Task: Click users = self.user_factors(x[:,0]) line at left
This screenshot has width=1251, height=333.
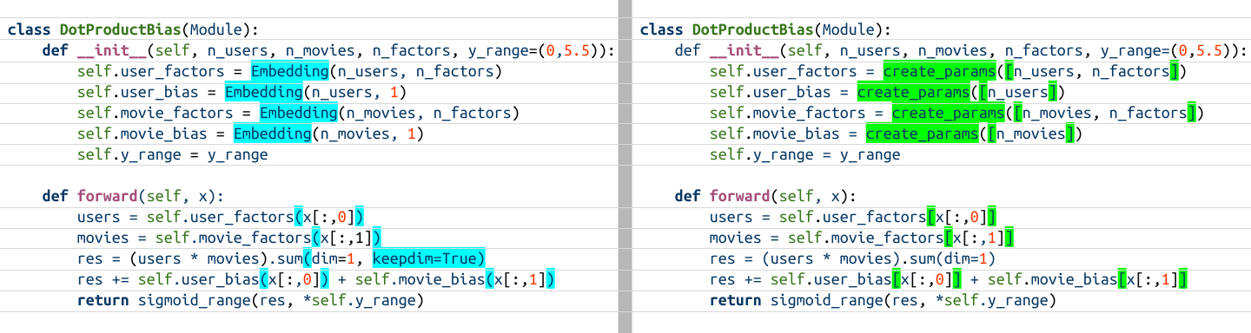Action: coord(220,217)
